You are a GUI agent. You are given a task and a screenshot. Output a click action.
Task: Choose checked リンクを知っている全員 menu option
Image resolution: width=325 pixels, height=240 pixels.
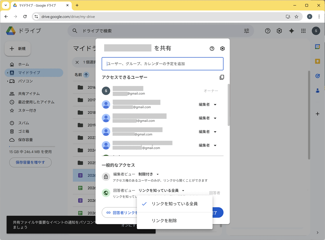(x=174, y=204)
